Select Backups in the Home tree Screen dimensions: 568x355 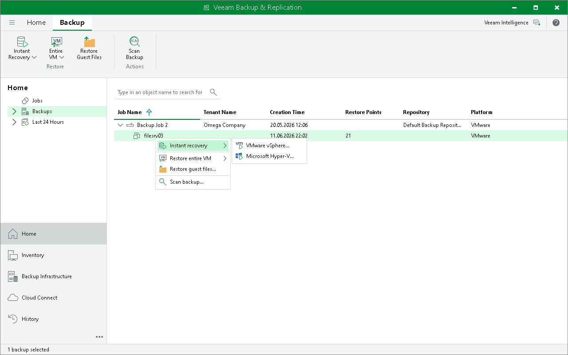pyautogui.click(x=42, y=111)
